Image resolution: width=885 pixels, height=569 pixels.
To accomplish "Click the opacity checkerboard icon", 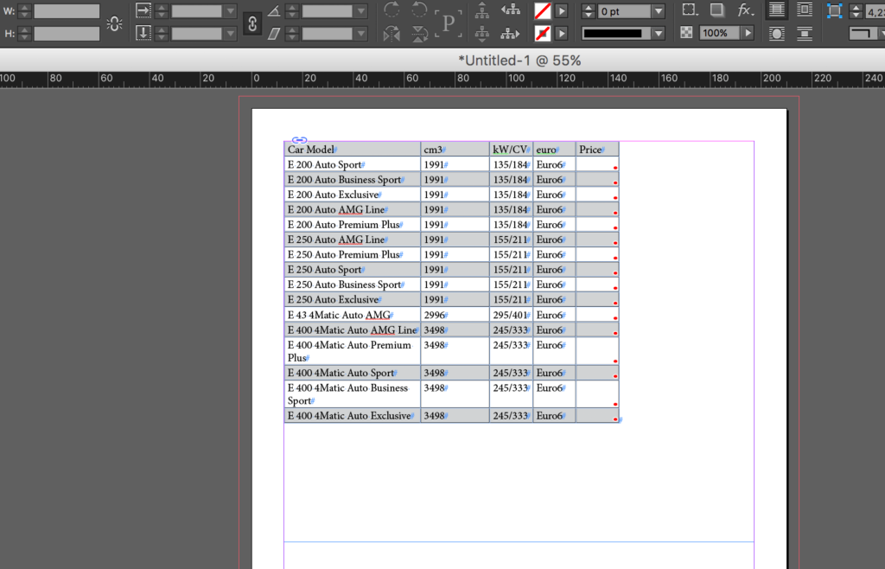I will [686, 33].
